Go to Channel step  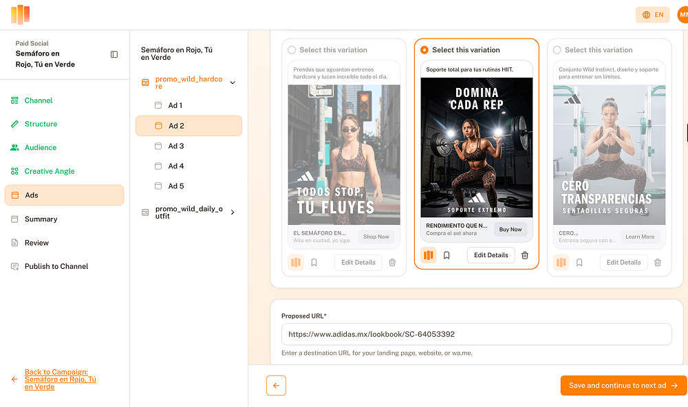[x=38, y=100]
